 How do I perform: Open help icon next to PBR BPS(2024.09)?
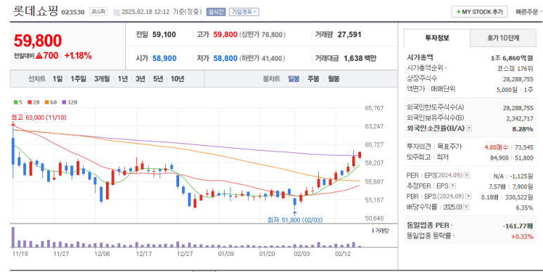(x=469, y=197)
